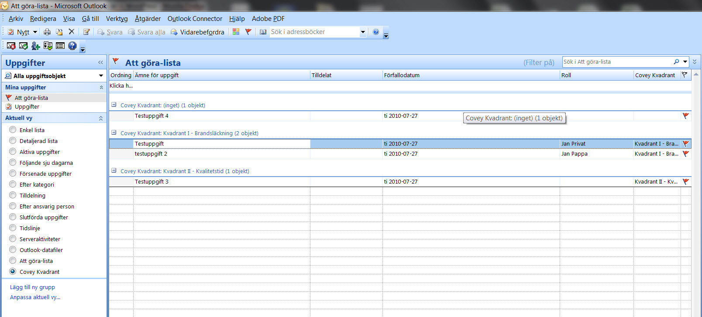This screenshot has height=317, width=702.
Task: Open the Åtgärder menu
Action: 148,19
